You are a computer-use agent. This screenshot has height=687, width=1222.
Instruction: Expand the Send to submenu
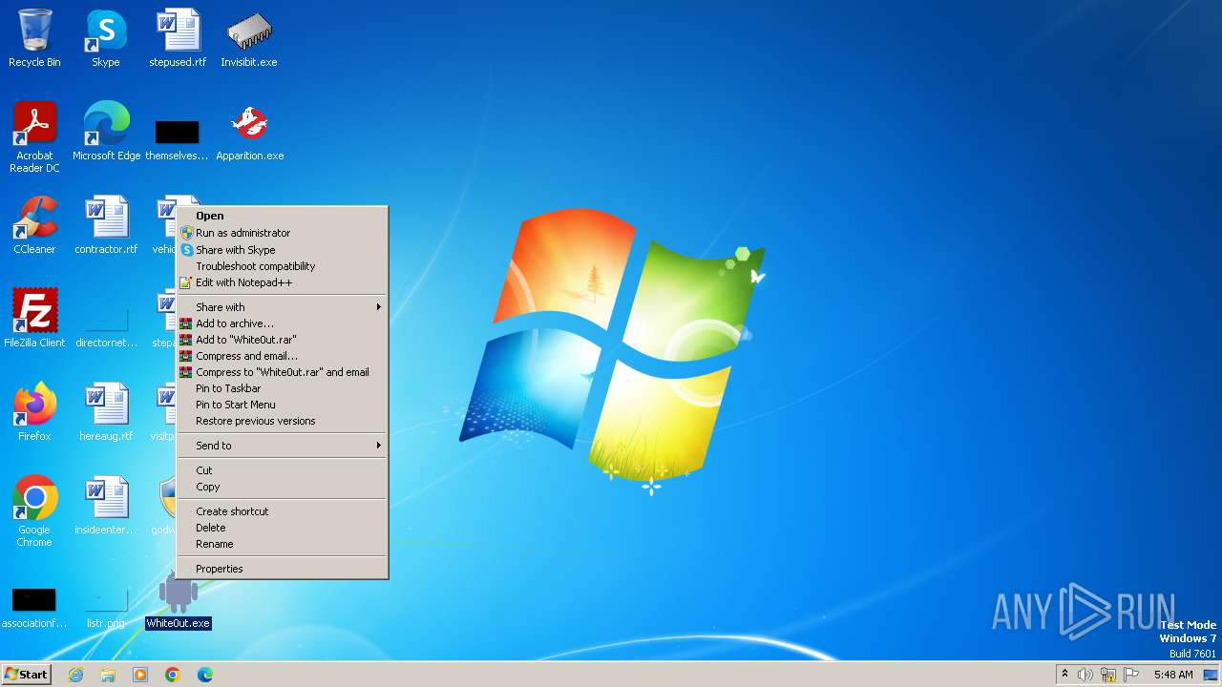[x=283, y=446]
